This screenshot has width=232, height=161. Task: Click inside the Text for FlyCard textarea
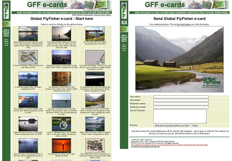(x=180, y=116)
